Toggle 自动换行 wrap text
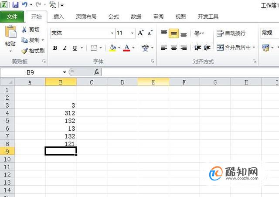The width and height of the screenshot is (279, 197). [x=231, y=33]
